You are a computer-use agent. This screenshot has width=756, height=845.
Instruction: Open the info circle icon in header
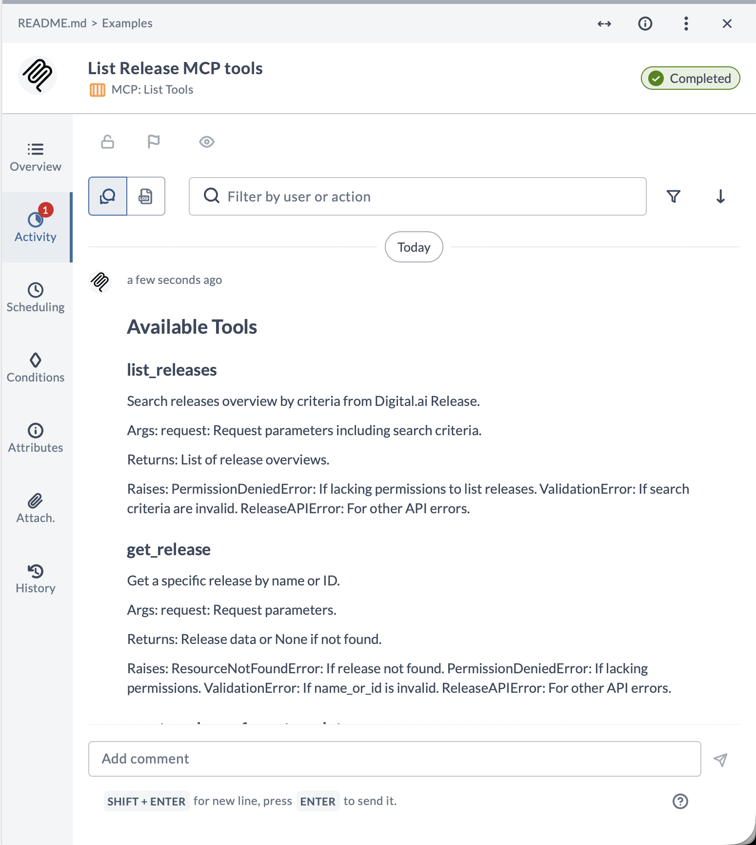click(x=645, y=23)
